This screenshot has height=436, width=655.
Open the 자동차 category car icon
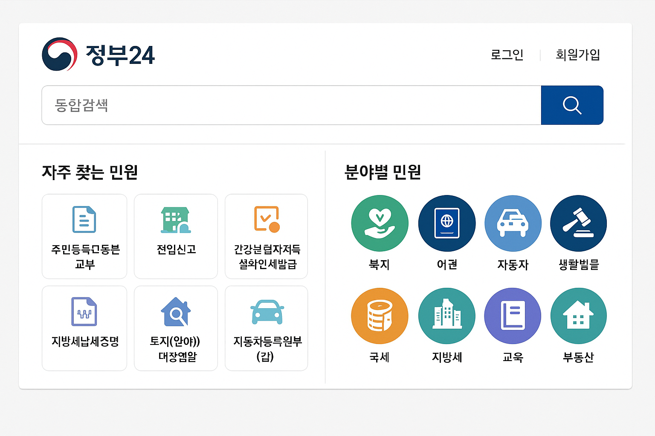click(513, 223)
